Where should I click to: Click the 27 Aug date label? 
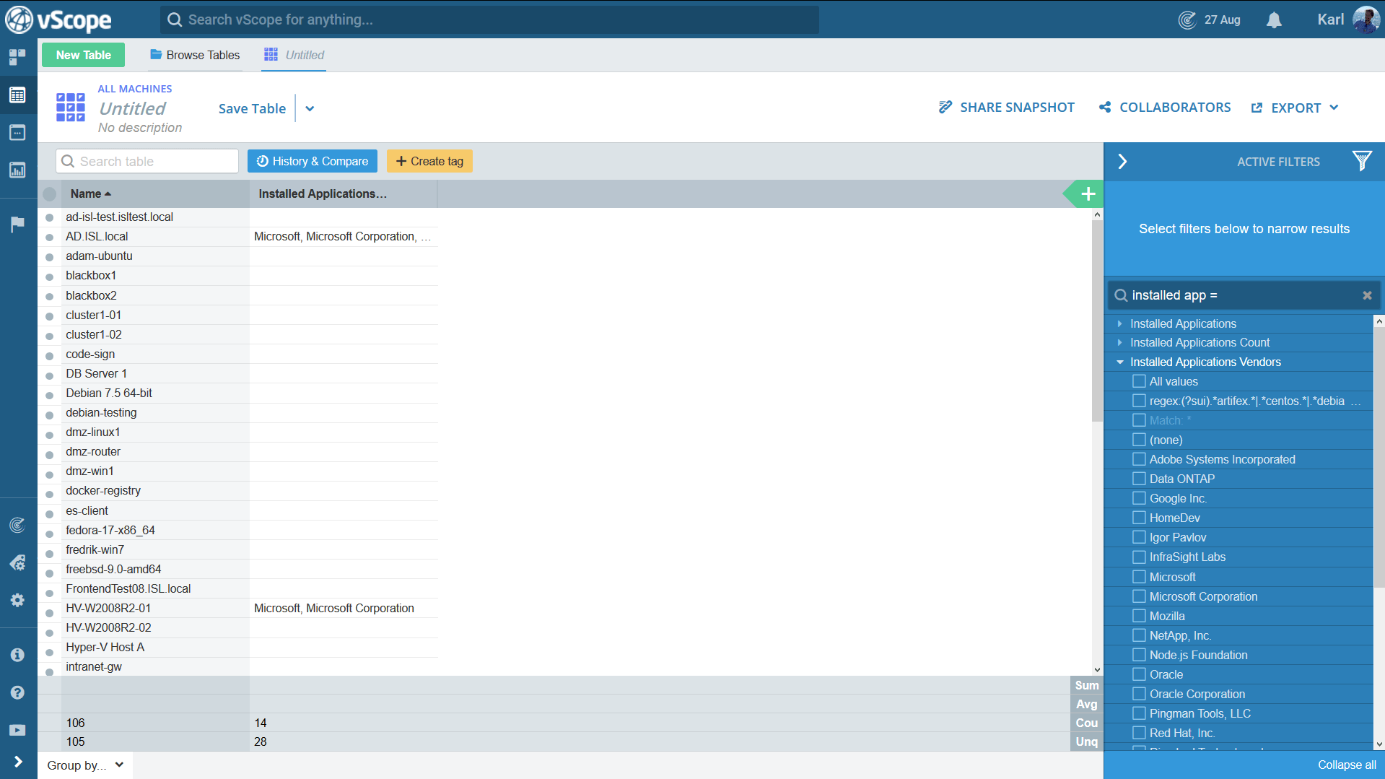coord(1222,20)
